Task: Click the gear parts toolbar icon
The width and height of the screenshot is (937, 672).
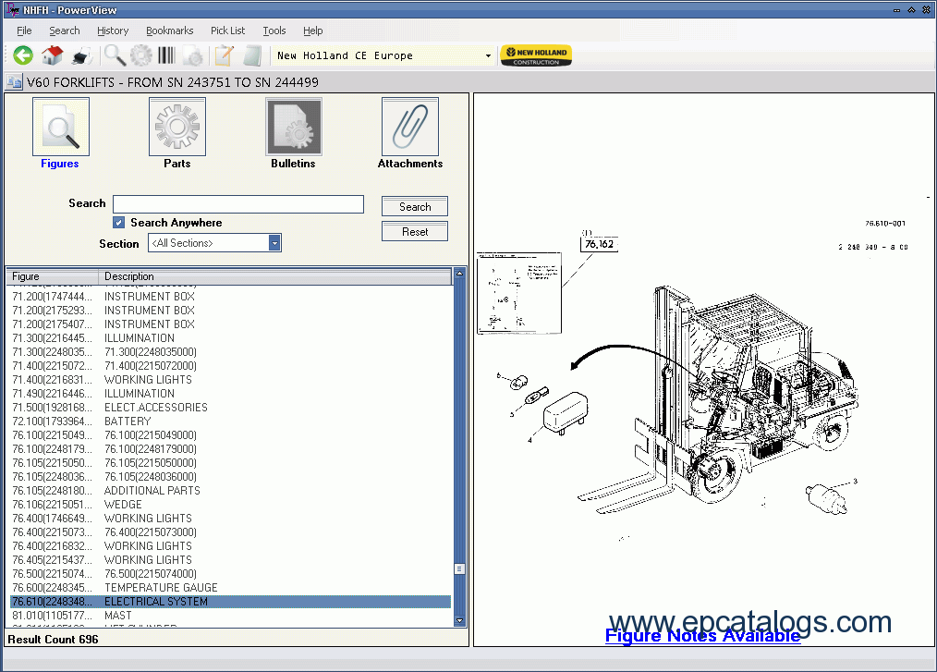Action: pyautogui.click(x=141, y=55)
